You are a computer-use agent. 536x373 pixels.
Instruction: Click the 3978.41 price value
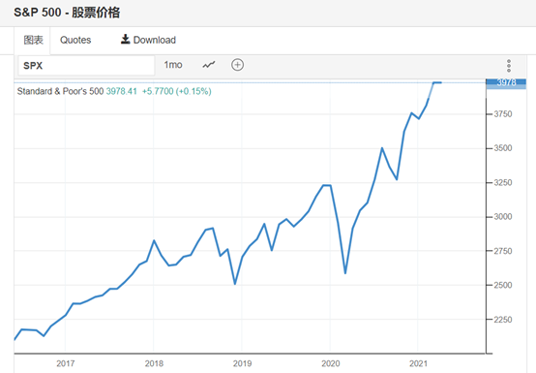(x=121, y=91)
